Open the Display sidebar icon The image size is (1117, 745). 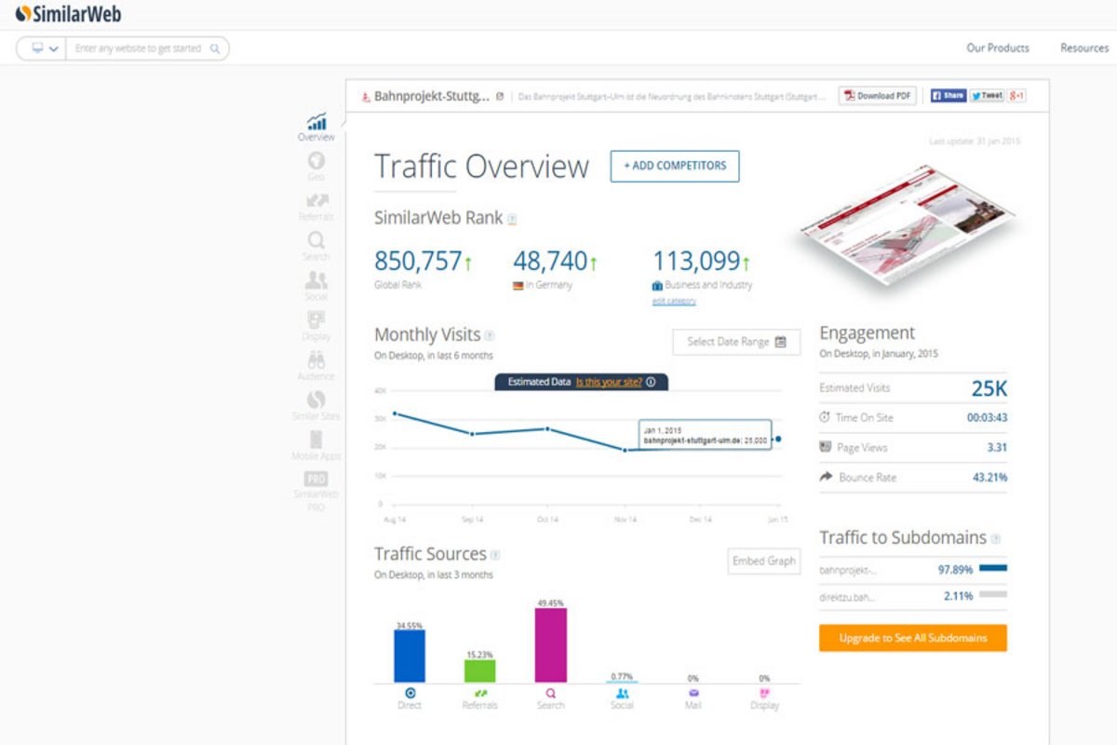(x=316, y=321)
